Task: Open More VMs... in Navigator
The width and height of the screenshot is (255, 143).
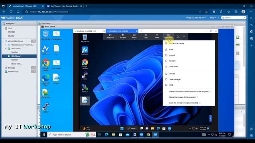Action: 17,64
